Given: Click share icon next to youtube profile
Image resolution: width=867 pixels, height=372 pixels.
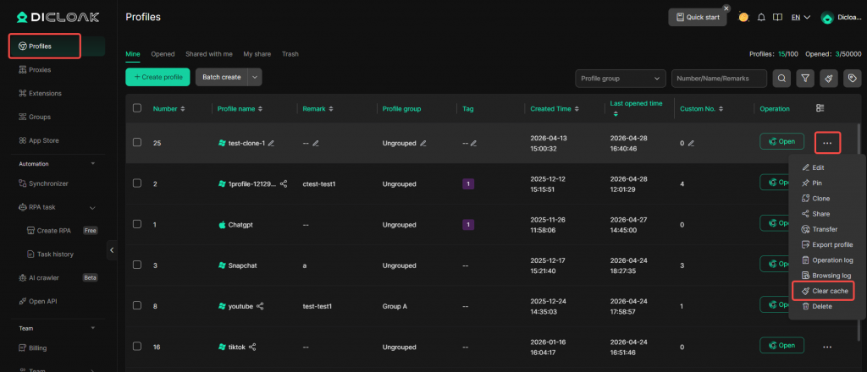Looking at the screenshot, I should click(260, 306).
